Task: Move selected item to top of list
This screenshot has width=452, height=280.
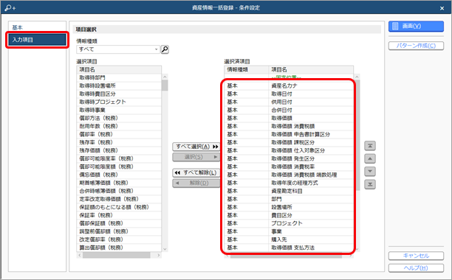Action: [370, 146]
